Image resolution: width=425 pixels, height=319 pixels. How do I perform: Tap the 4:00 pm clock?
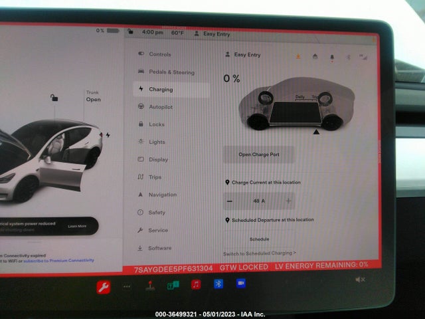click(153, 33)
